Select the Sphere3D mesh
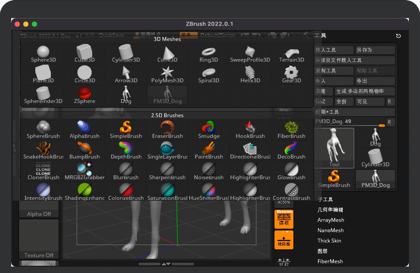This screenshot has width=420, height=273. pyautogui.click(x=43, y=54)
